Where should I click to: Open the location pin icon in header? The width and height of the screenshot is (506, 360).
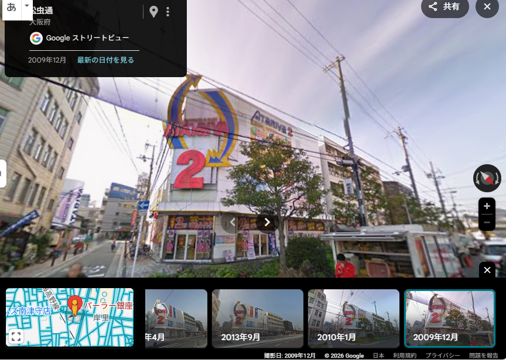coord(154,12)
